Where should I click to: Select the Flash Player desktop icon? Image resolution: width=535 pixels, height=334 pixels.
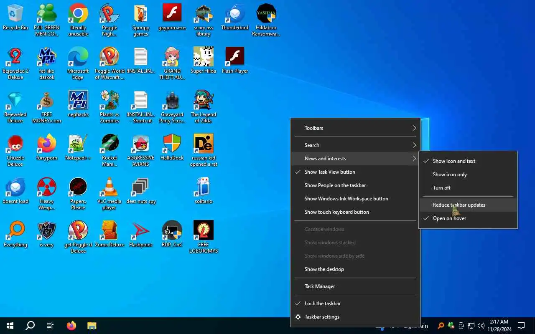235,61
